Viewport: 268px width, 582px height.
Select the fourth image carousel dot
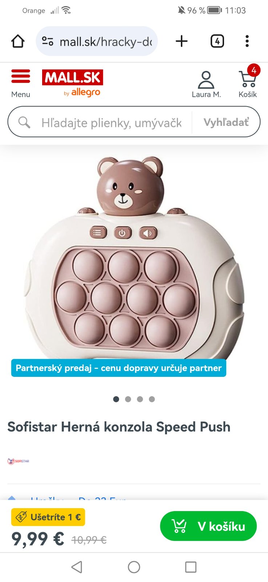152,399
